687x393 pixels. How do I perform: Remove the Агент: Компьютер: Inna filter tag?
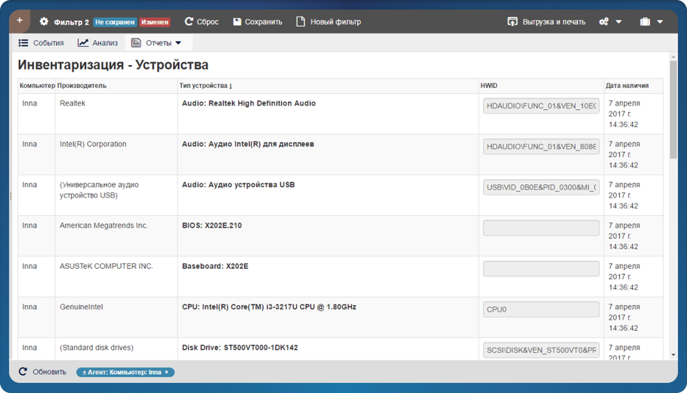point(167,372)
